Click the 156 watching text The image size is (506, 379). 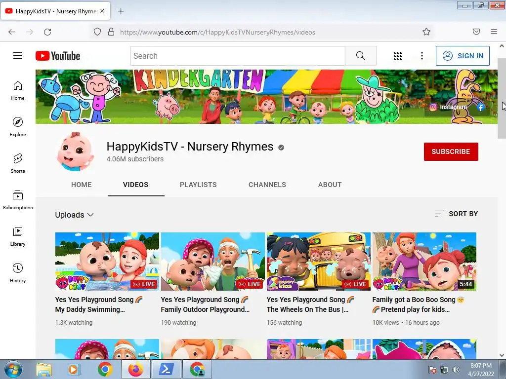tap(284, 322)
